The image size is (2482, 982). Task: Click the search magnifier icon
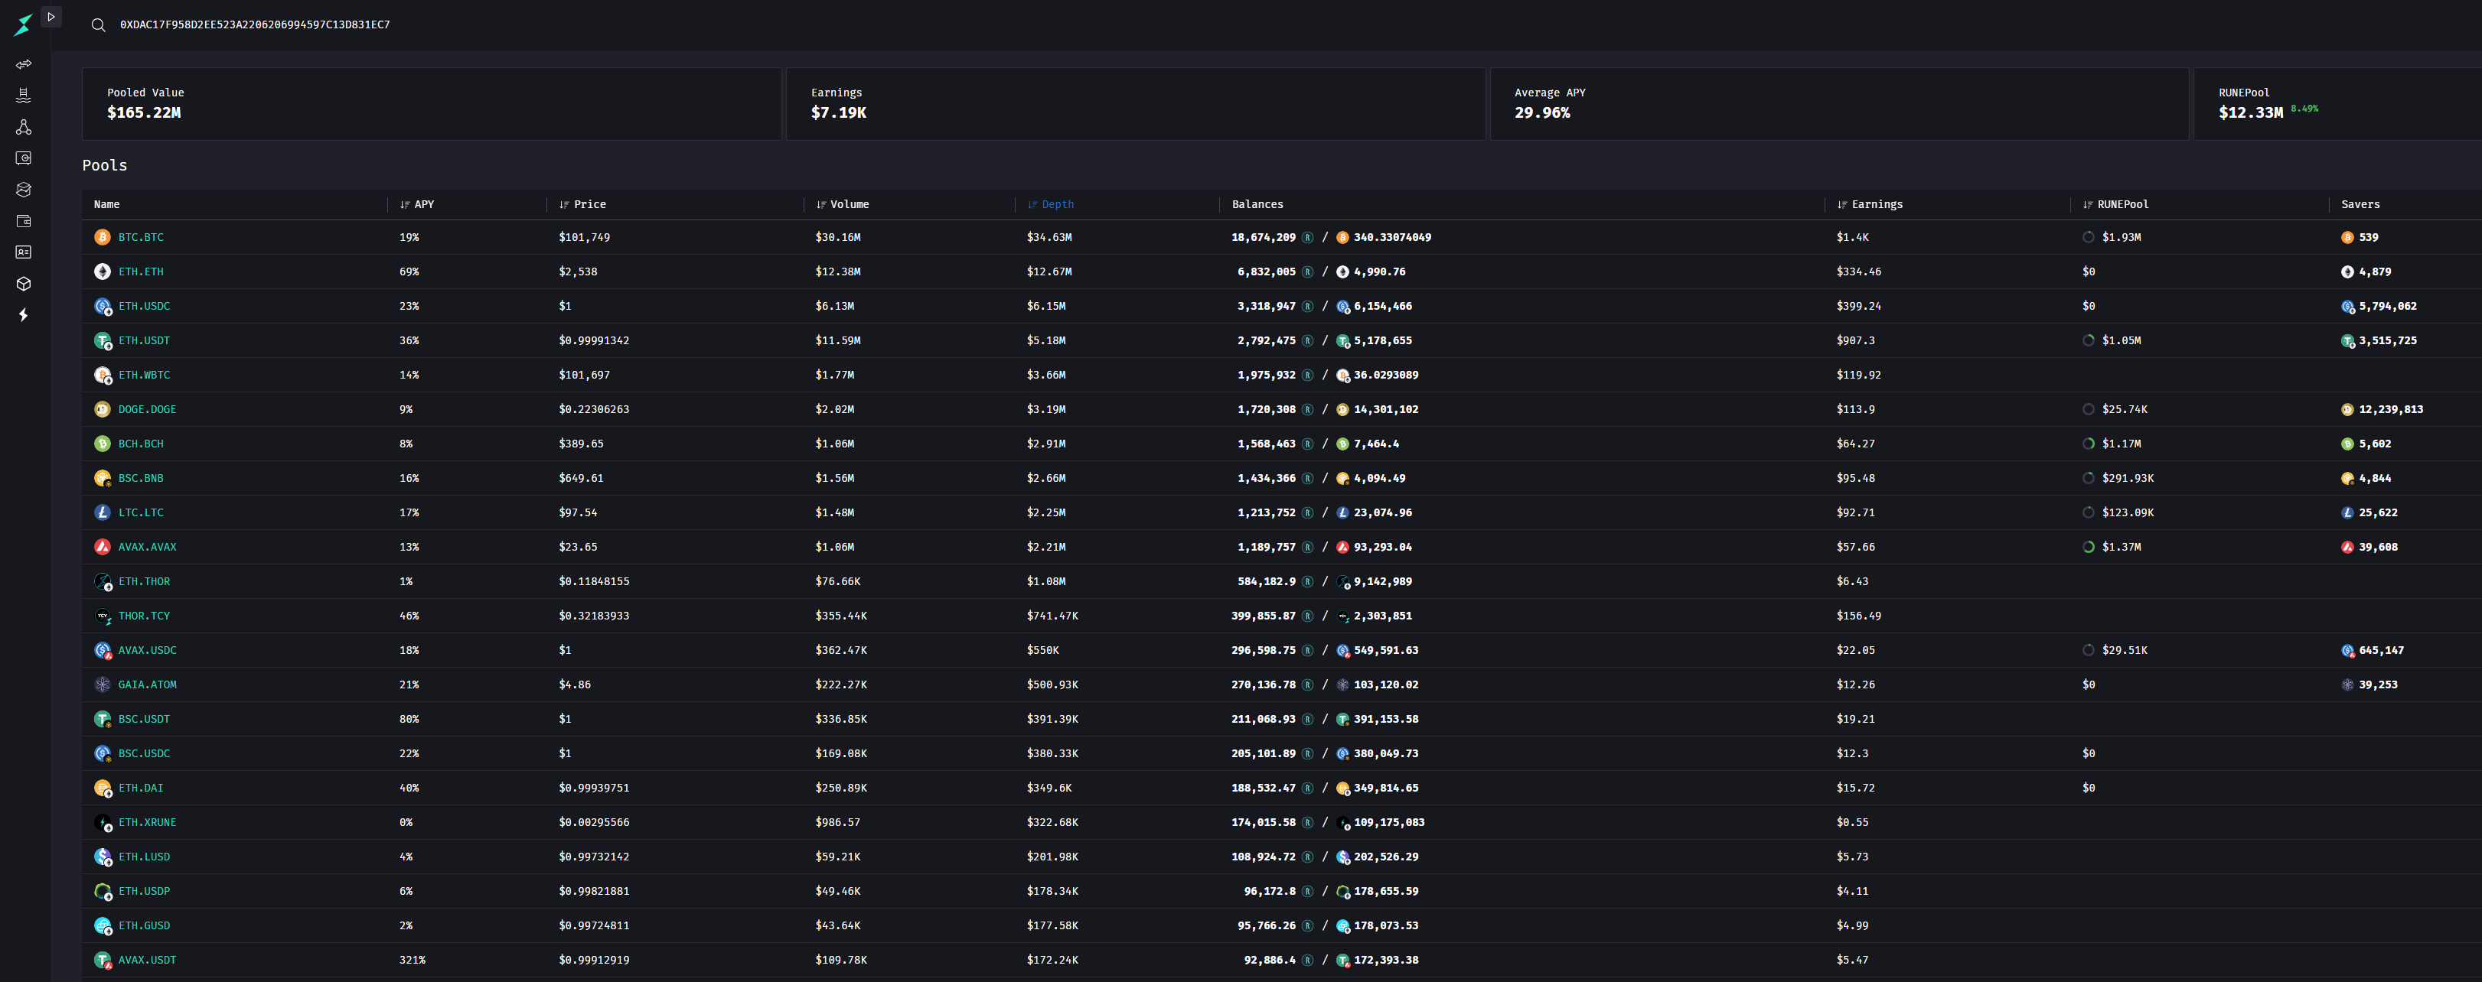point(98,25)
